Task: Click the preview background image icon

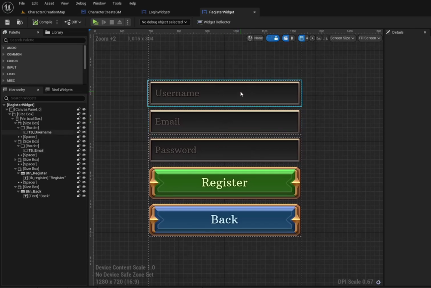Action: click(x=319, y=38)
